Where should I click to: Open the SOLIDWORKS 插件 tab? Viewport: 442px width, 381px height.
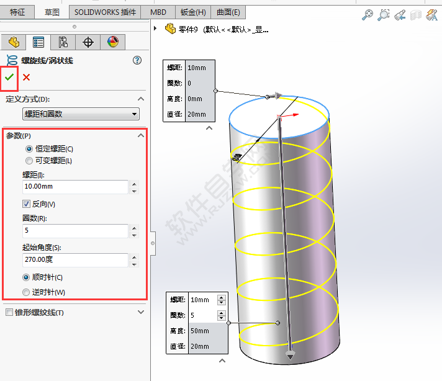105,12
